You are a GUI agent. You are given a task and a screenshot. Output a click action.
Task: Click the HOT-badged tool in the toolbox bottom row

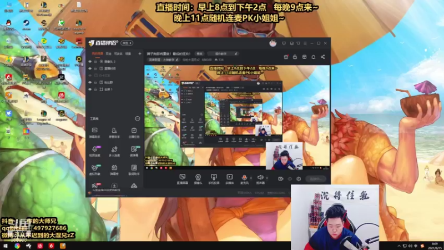coord(95,186)
